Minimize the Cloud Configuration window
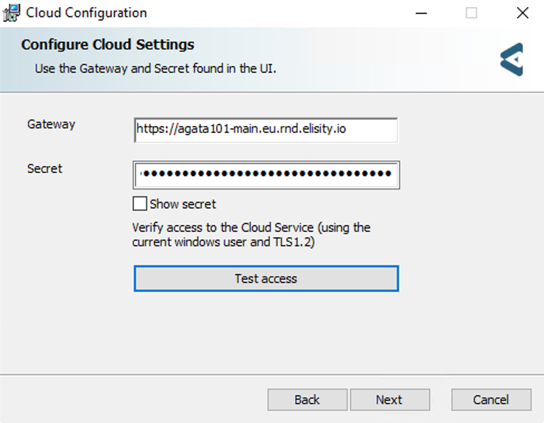 pyautogui.click(x=421, y=13)
